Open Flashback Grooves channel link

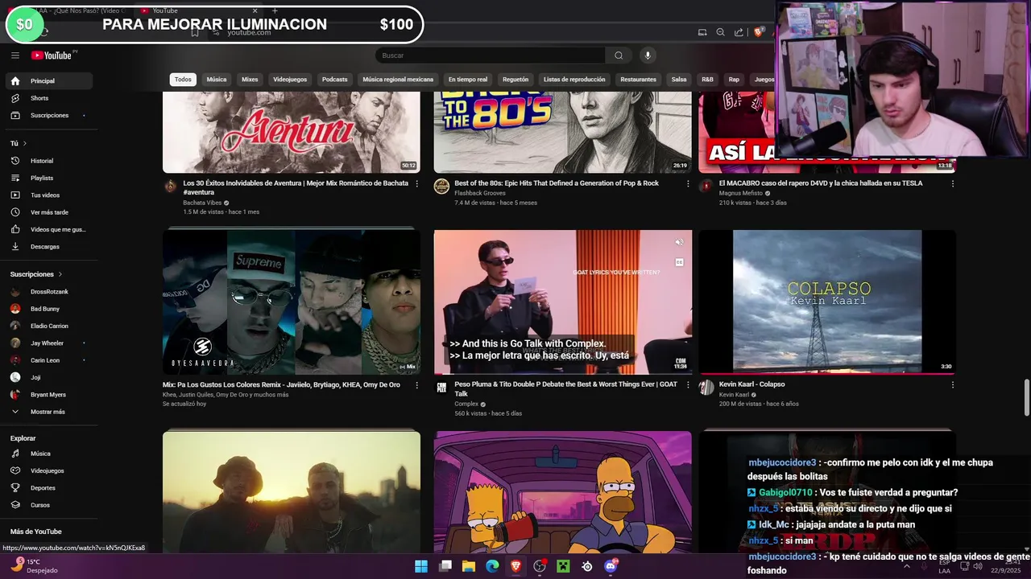pos(480,193)
